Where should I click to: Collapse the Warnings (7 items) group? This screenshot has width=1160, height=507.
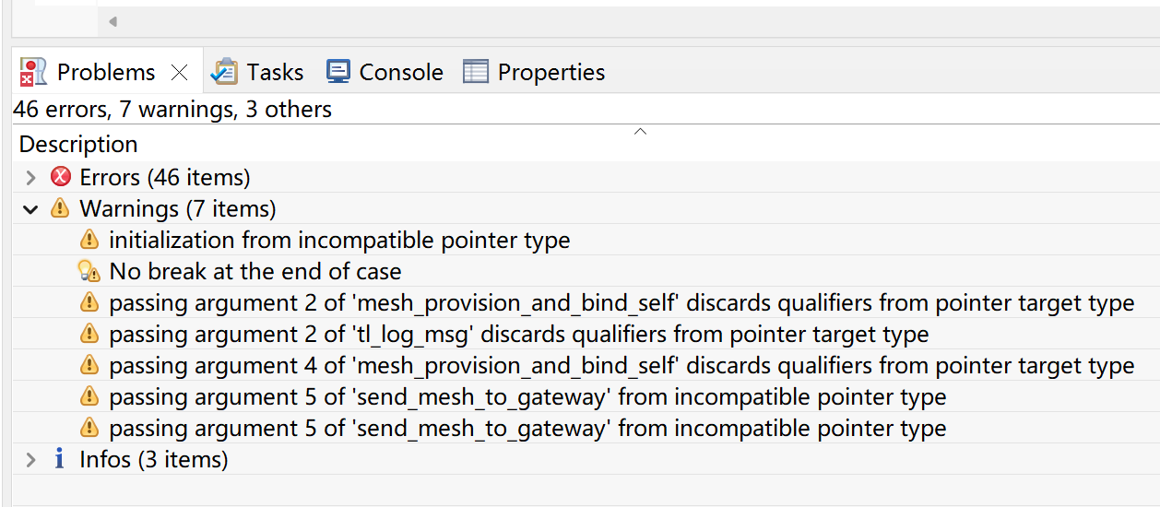30,209
